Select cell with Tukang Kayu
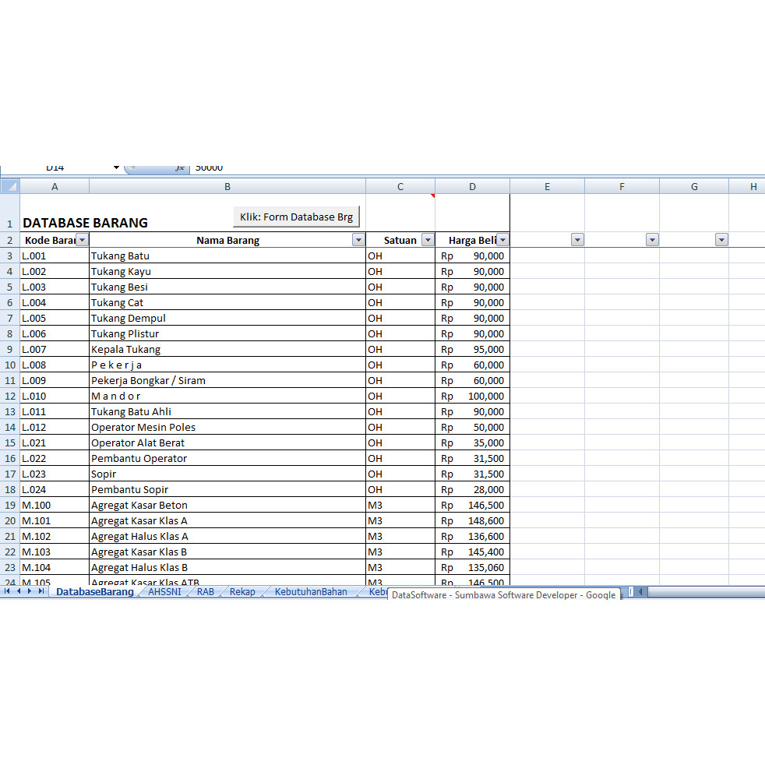 click(x=227, y=271)
